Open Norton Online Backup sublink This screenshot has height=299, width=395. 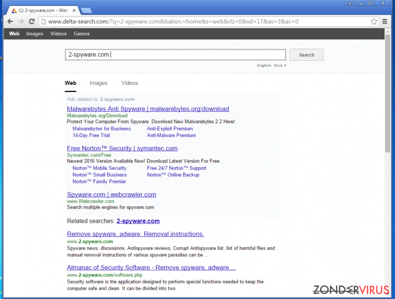(x=173, y=175)
